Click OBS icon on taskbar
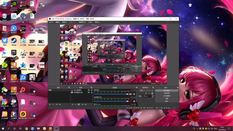 pyautogui.click(x=56, y=128)
